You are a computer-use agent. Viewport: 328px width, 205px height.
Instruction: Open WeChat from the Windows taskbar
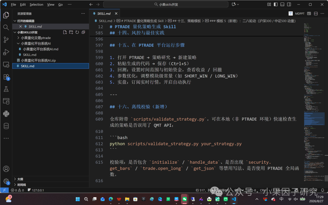pyautogui.click(x=185, y=199)
